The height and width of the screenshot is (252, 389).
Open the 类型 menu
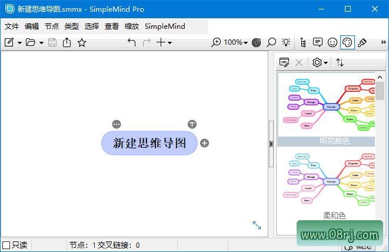coord(72,26)
